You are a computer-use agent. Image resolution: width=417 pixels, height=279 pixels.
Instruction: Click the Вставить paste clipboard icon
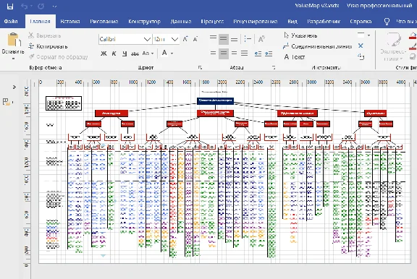[14, 40]
